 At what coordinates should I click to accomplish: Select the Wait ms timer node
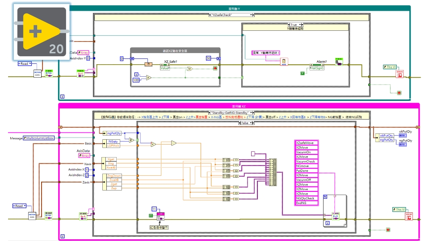click(147, 65)
